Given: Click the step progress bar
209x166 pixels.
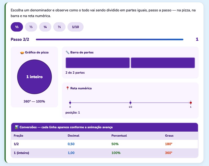Looking at the screenshot, I should (109, 39).
